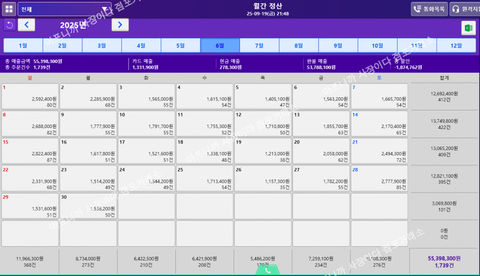Select the 9월 month tab

tap(338, 45)
